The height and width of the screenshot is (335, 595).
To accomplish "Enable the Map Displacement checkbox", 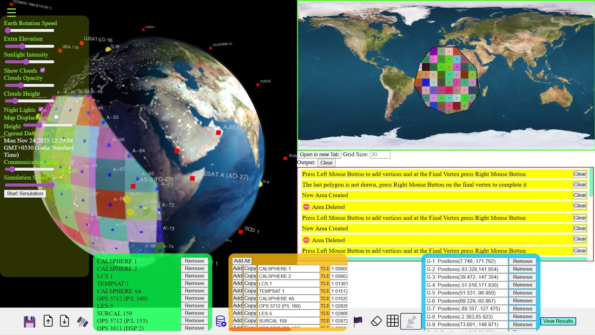I will pyautogui.click(x=56, y=117).
